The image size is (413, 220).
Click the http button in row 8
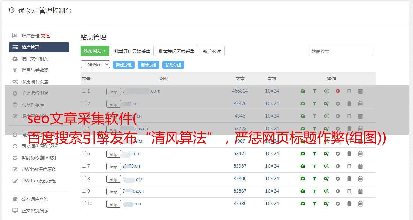(114, 179)
